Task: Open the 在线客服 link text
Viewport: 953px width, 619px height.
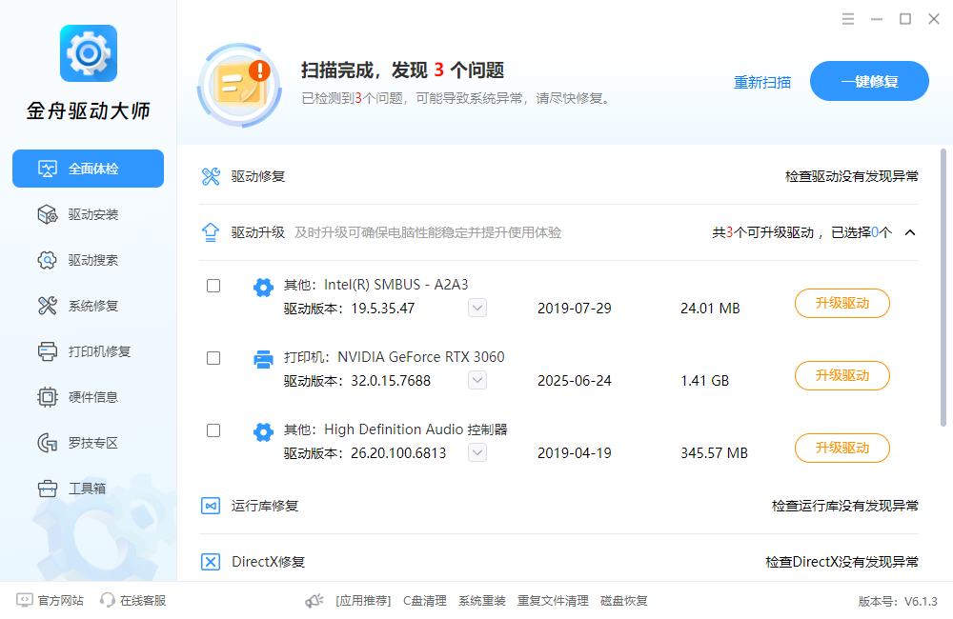Action: click(x=143, y=600)
